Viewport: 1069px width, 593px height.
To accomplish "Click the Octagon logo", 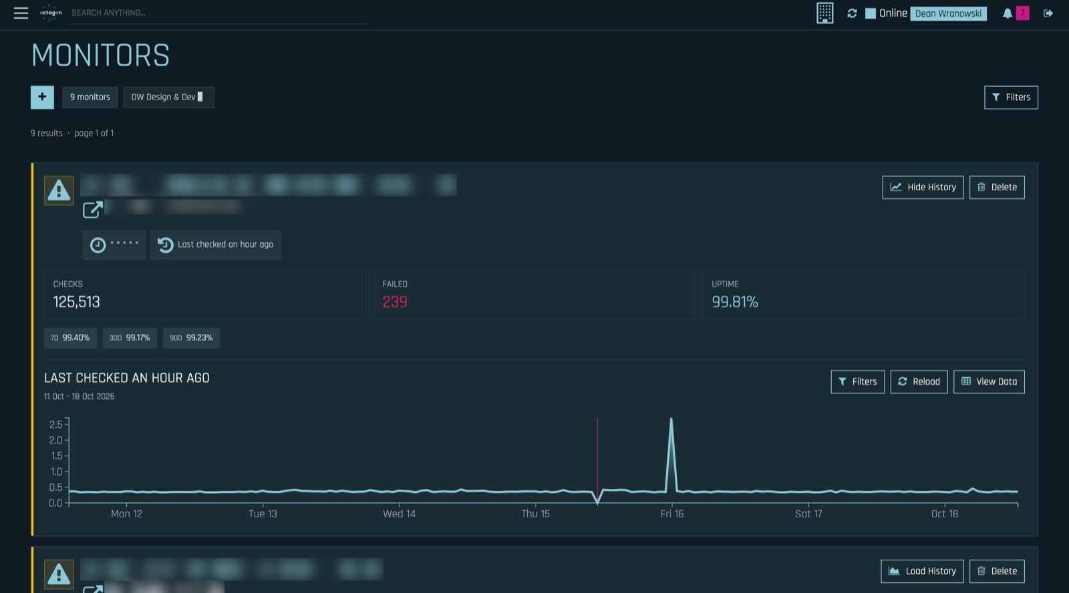I will 51,13.
